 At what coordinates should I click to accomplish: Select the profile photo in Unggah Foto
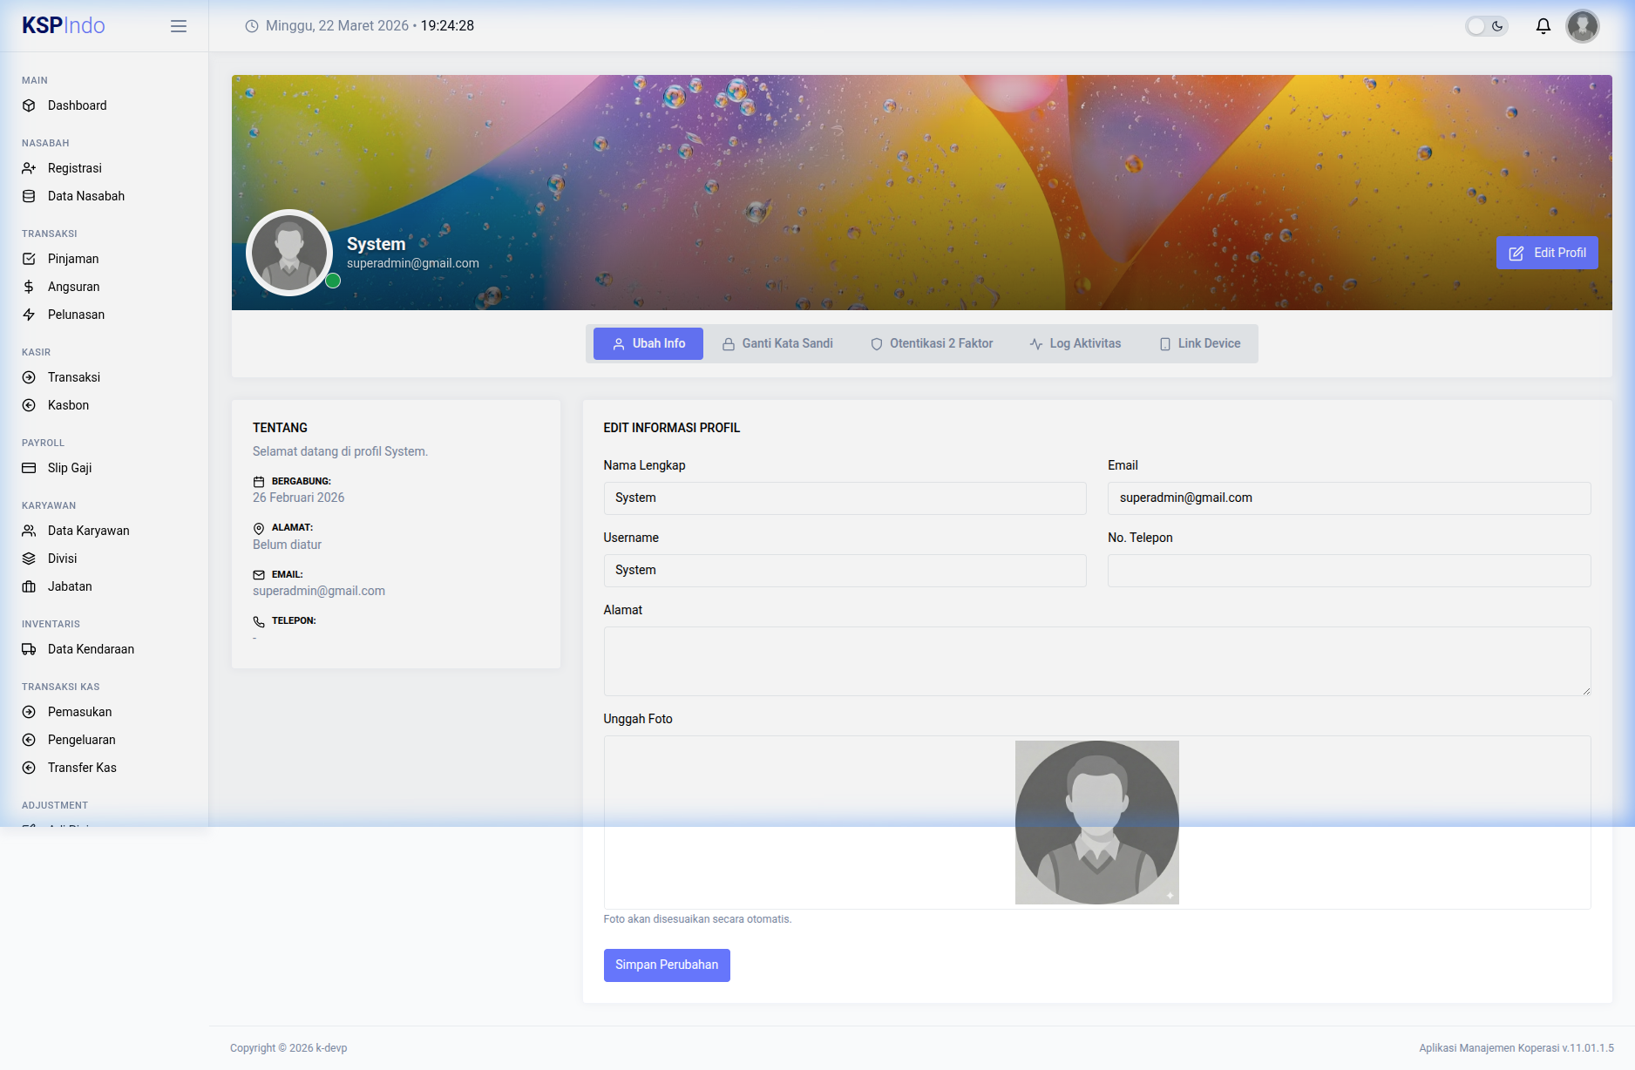pyautogui.click(x=1096, y=822)
